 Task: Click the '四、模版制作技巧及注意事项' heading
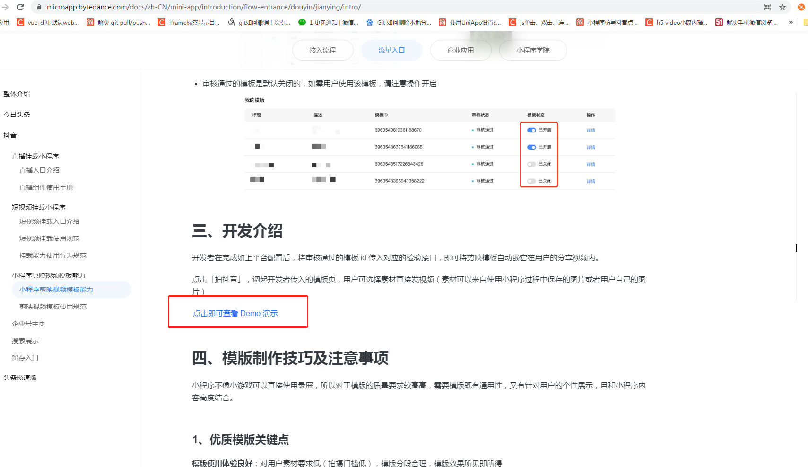coord(290,358)
